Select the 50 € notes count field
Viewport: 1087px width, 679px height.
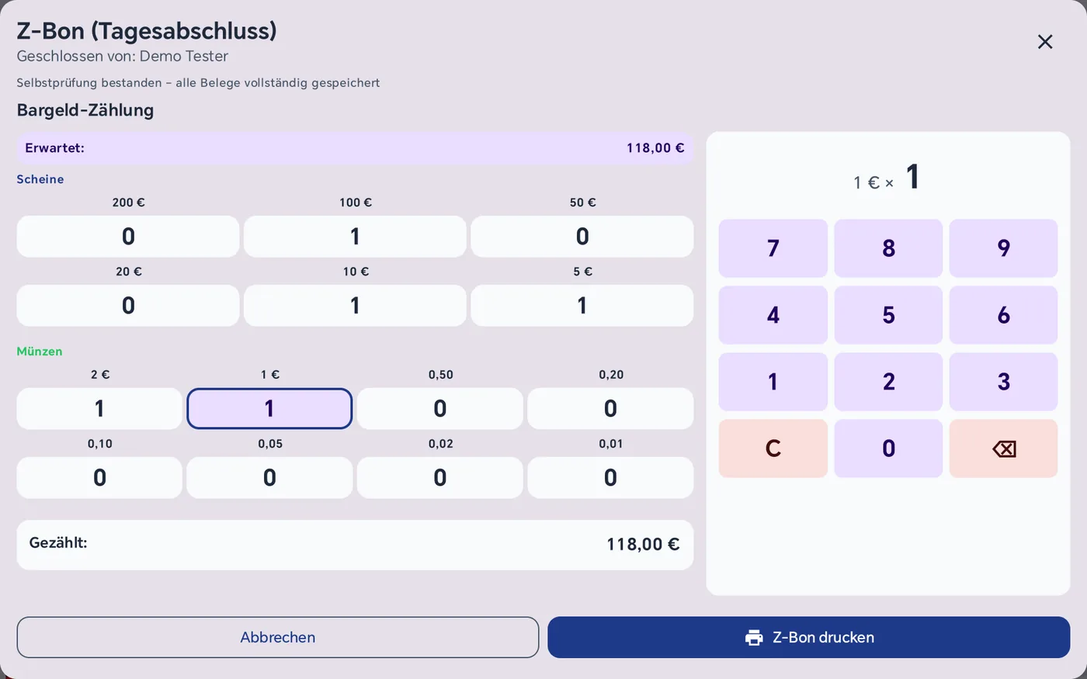[x=582, y=237]
